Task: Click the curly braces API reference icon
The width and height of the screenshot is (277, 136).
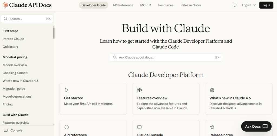Action: [x=67, y=127]
